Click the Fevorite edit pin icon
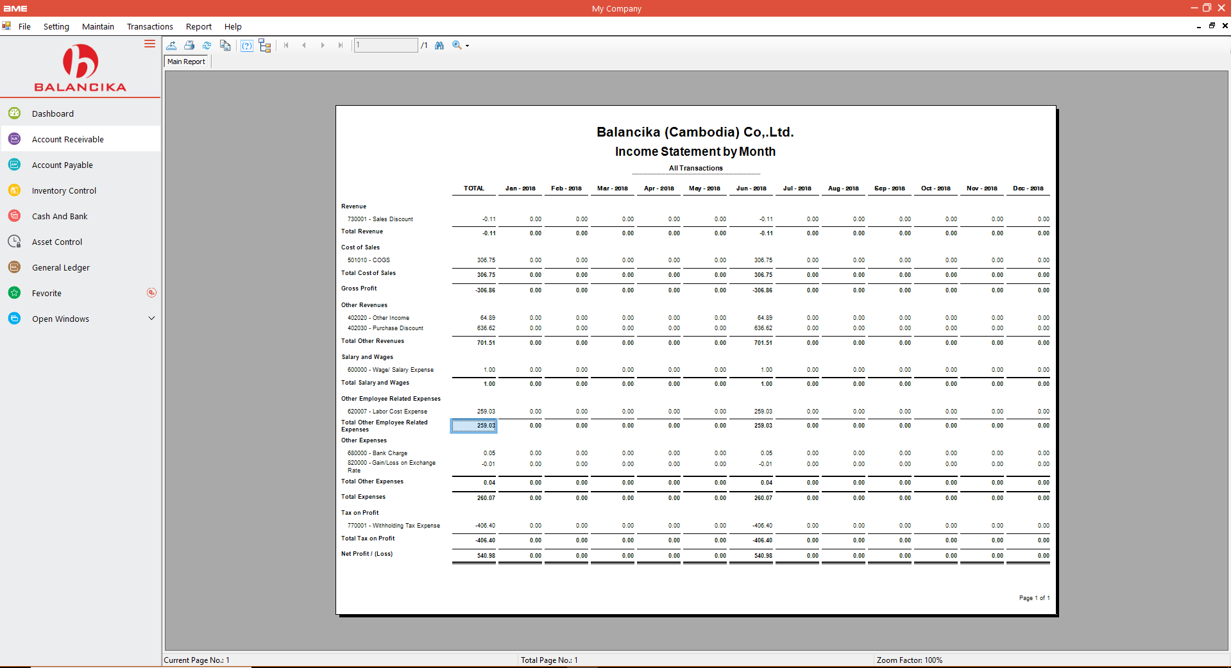 click(x=151, y=293)
